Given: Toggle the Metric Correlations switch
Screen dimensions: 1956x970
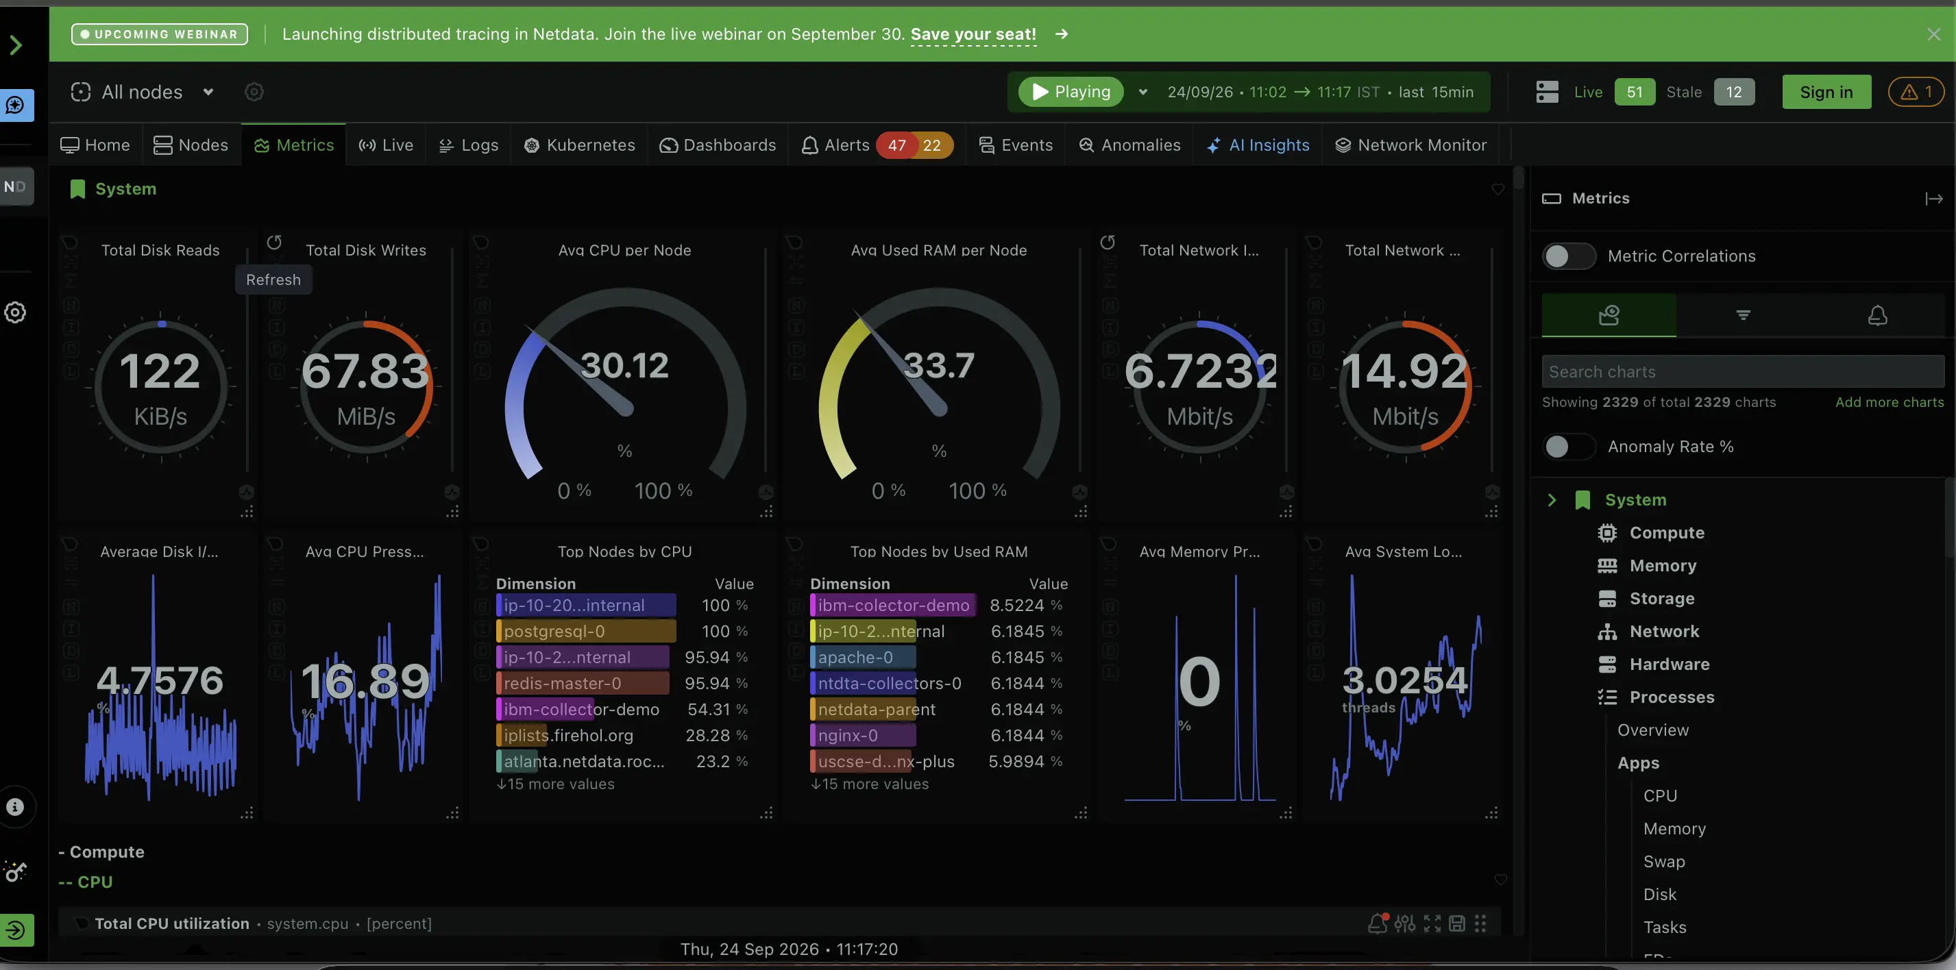Looking at the screenshot, I should click(x=1569, y=256).
